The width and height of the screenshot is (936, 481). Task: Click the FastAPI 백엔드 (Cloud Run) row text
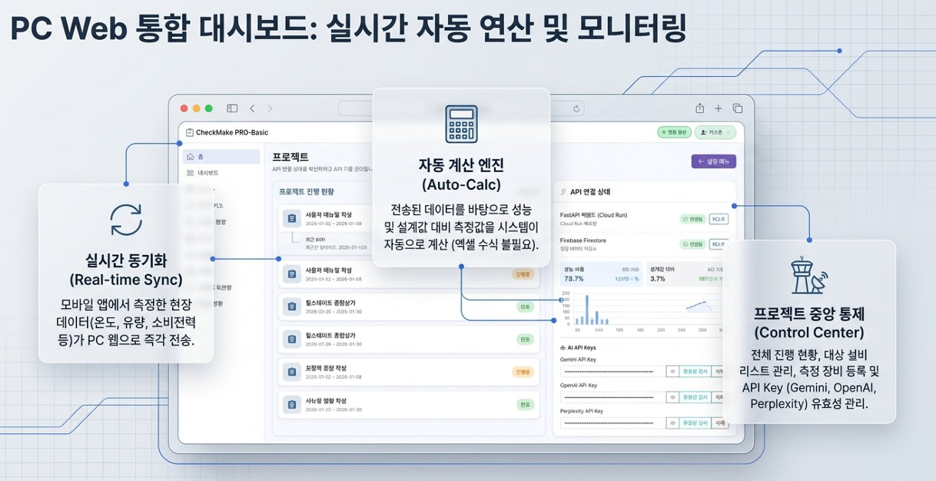click(x=593, y=215)
